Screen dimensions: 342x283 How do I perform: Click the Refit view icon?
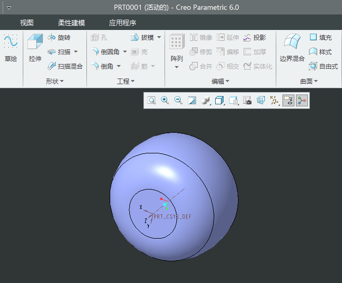[152, 101]
